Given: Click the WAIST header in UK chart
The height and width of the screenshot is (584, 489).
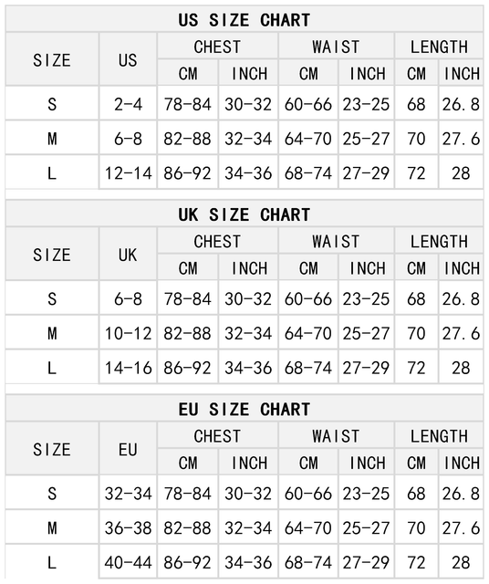Looking at the screenshot, I should (336, 241).
